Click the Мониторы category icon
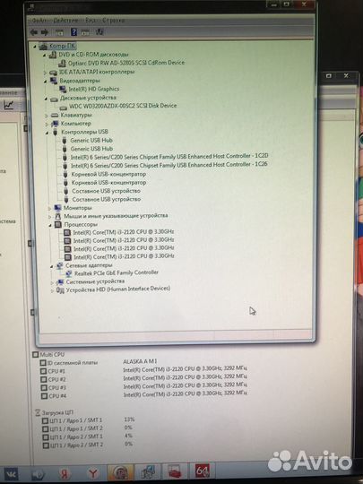This screenshot has height=484, width=363. pyautogui.click(x=57, y=208)
